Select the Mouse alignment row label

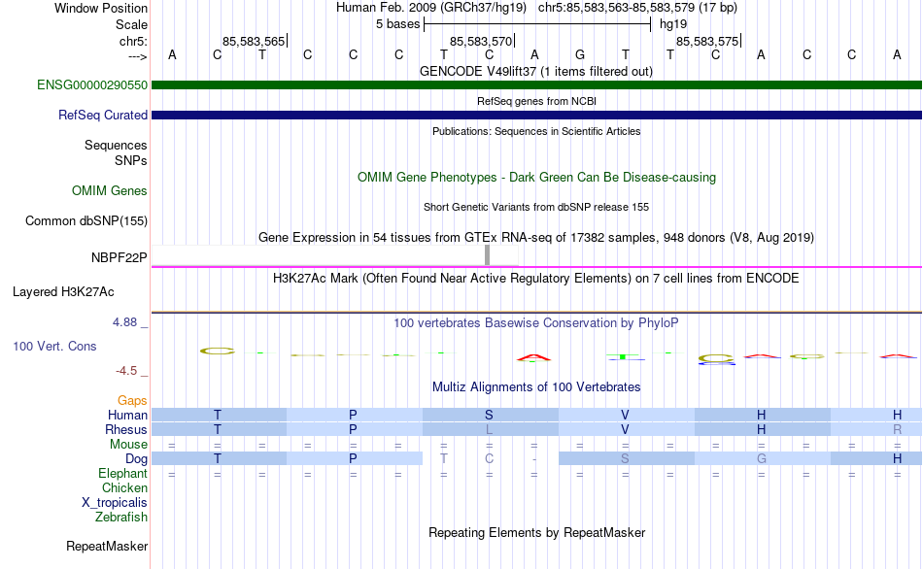[x=128, y=445]
